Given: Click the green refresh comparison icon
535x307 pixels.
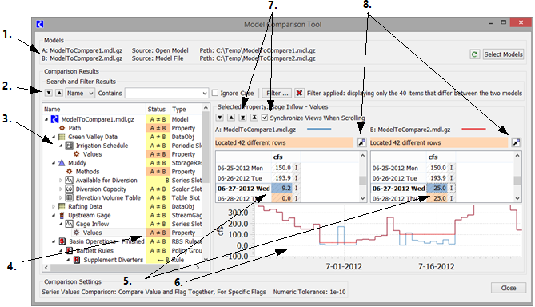Looking at the screenshot, I should coord(474,54).
